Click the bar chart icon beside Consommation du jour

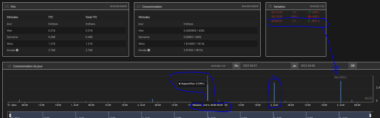(x=9, y=66)
